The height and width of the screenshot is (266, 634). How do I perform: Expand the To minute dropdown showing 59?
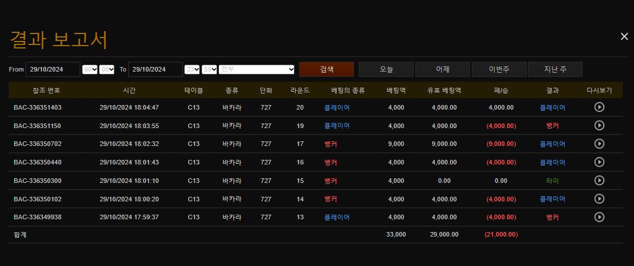pyautogui.click(x=209, y=69)
